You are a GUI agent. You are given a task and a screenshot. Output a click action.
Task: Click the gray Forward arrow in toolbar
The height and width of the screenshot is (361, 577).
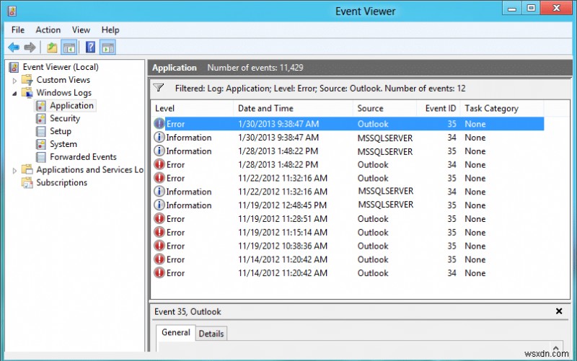tap(30, 48)
